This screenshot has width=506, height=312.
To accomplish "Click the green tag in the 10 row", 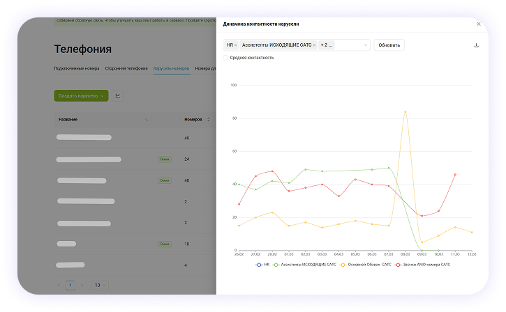I will pyautogui.click(x=165, y=244).
